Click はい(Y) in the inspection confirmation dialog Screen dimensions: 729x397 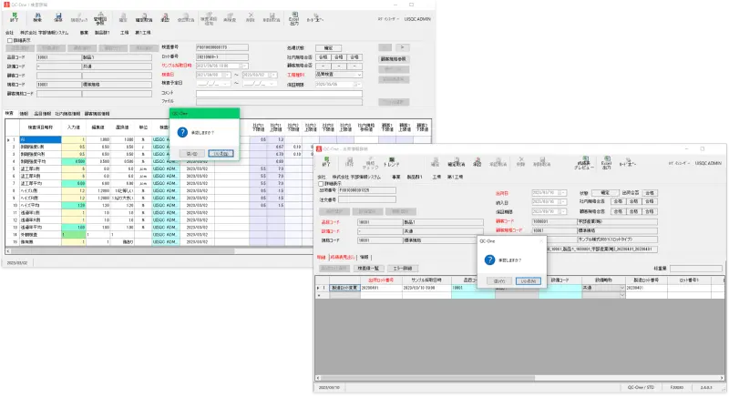tap(193, 153)
